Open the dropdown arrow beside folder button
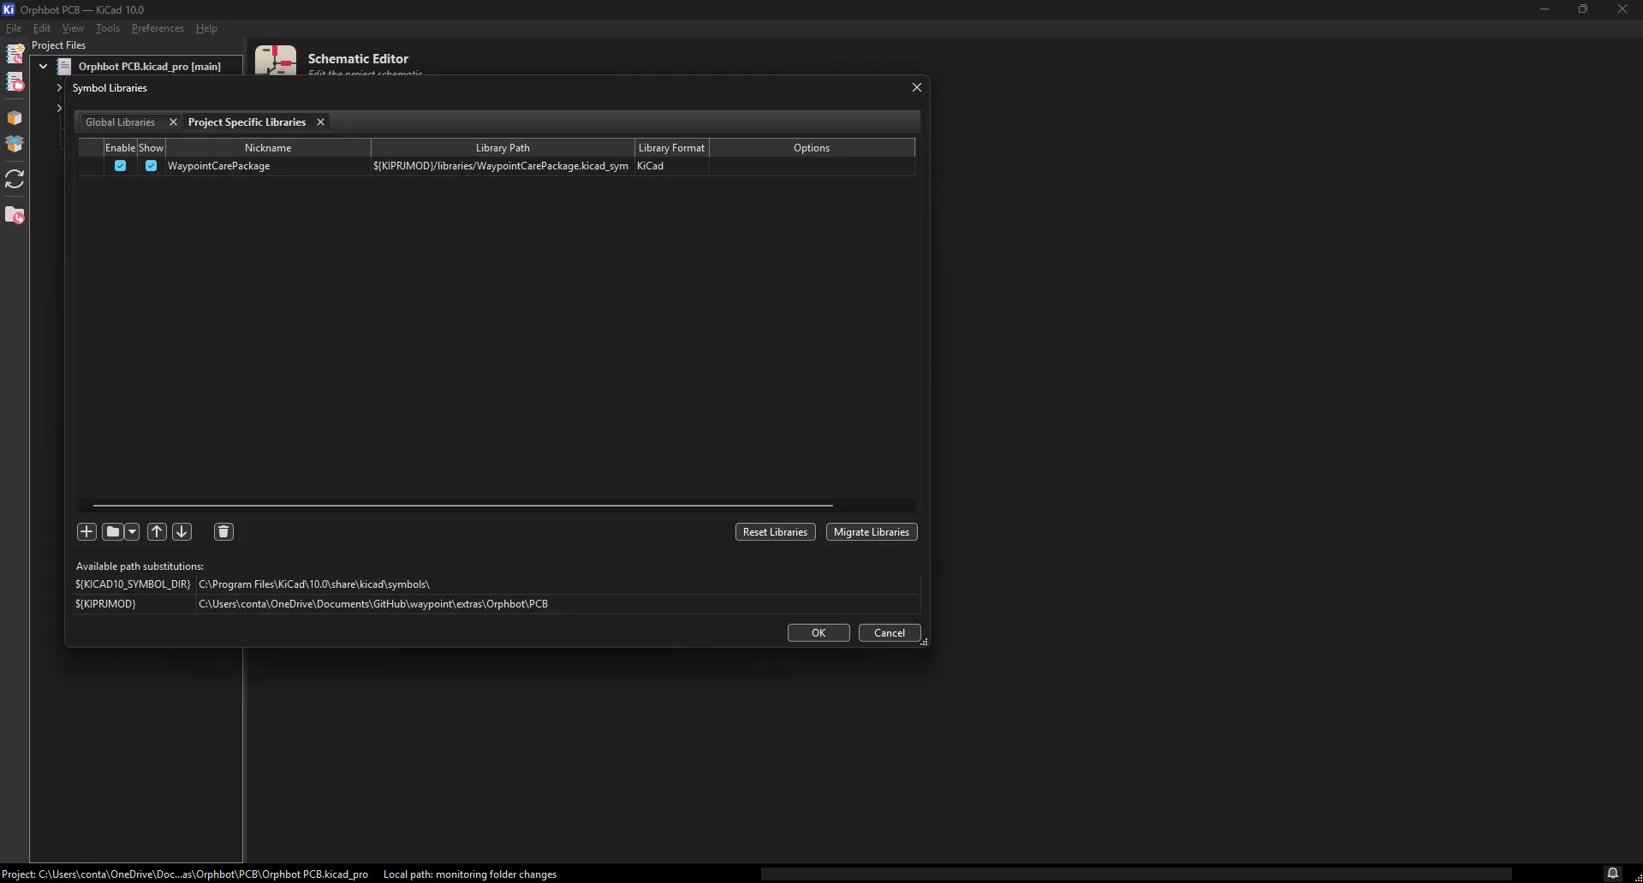 click(132, 531)
